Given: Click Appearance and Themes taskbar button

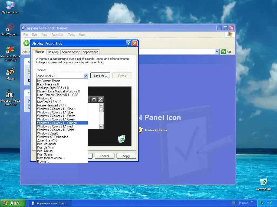Looking at the screenshot, I should point(50,203).
